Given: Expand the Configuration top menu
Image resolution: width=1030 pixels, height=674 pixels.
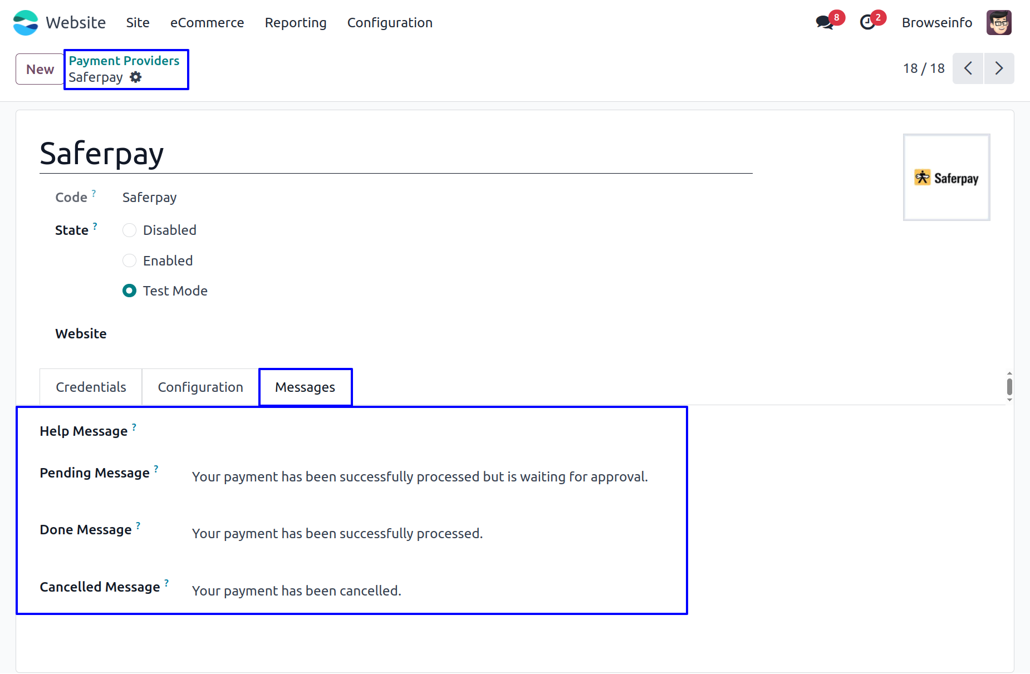Looking at the screenshot, I should pos(390,23).
